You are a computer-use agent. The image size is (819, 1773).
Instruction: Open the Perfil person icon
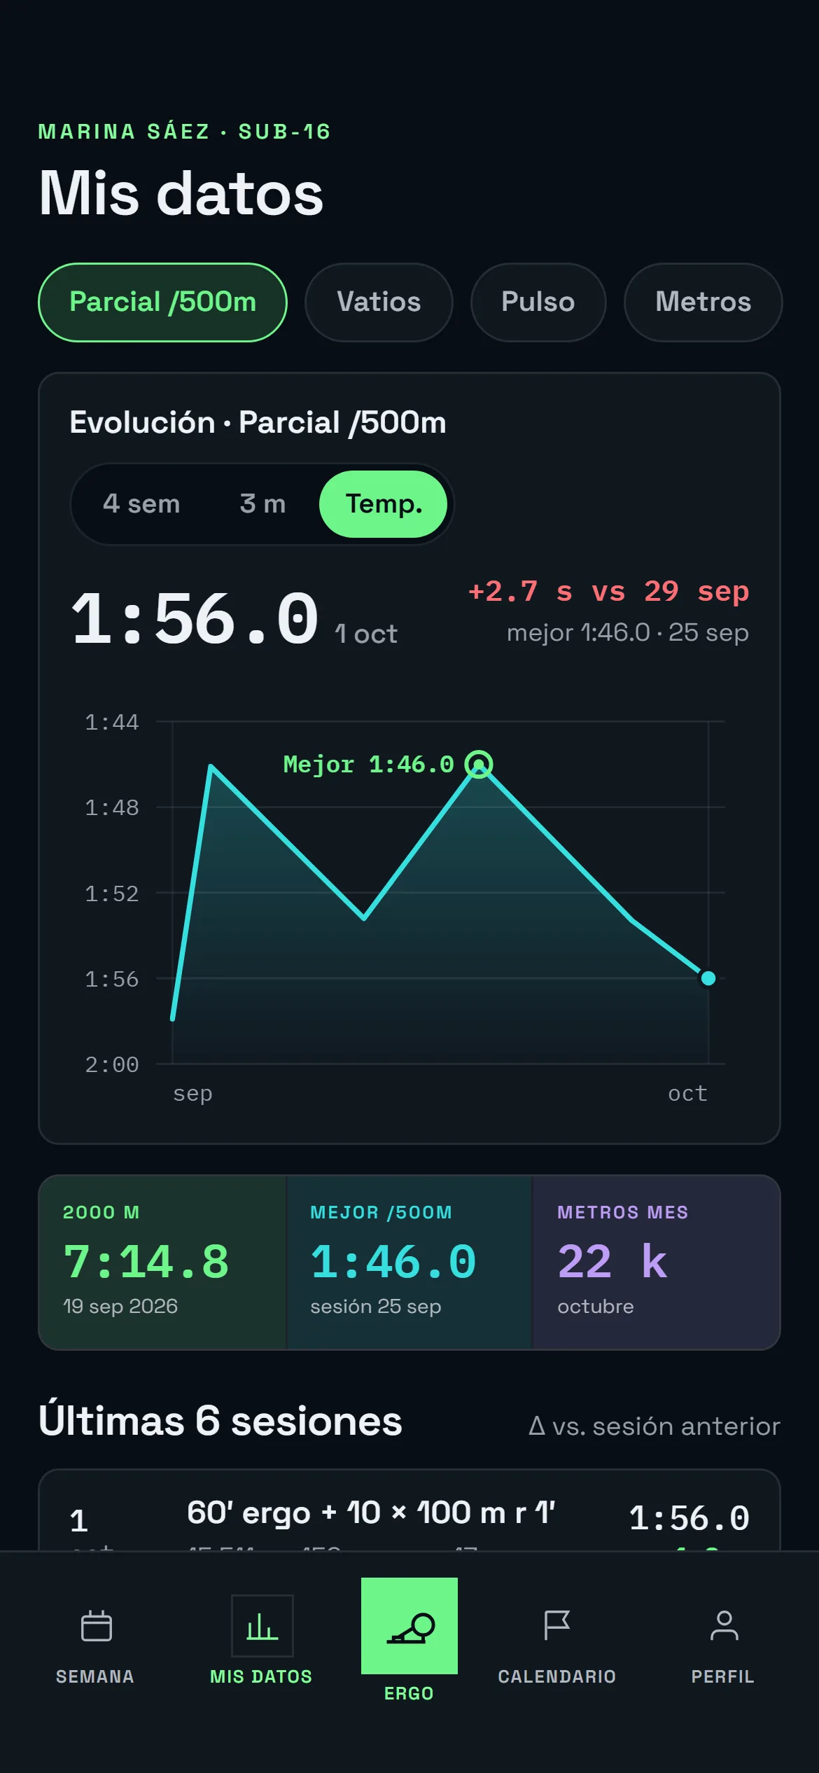click(724, 1625)
